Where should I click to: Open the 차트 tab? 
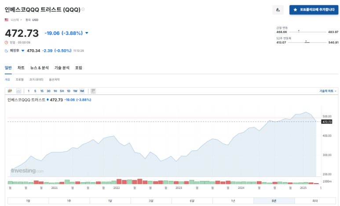click(x=21, y=68)
